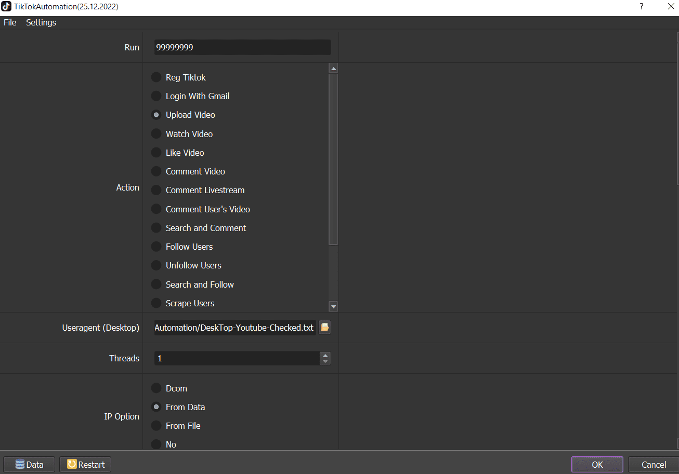Click the Action label

(x=128, y=187)
